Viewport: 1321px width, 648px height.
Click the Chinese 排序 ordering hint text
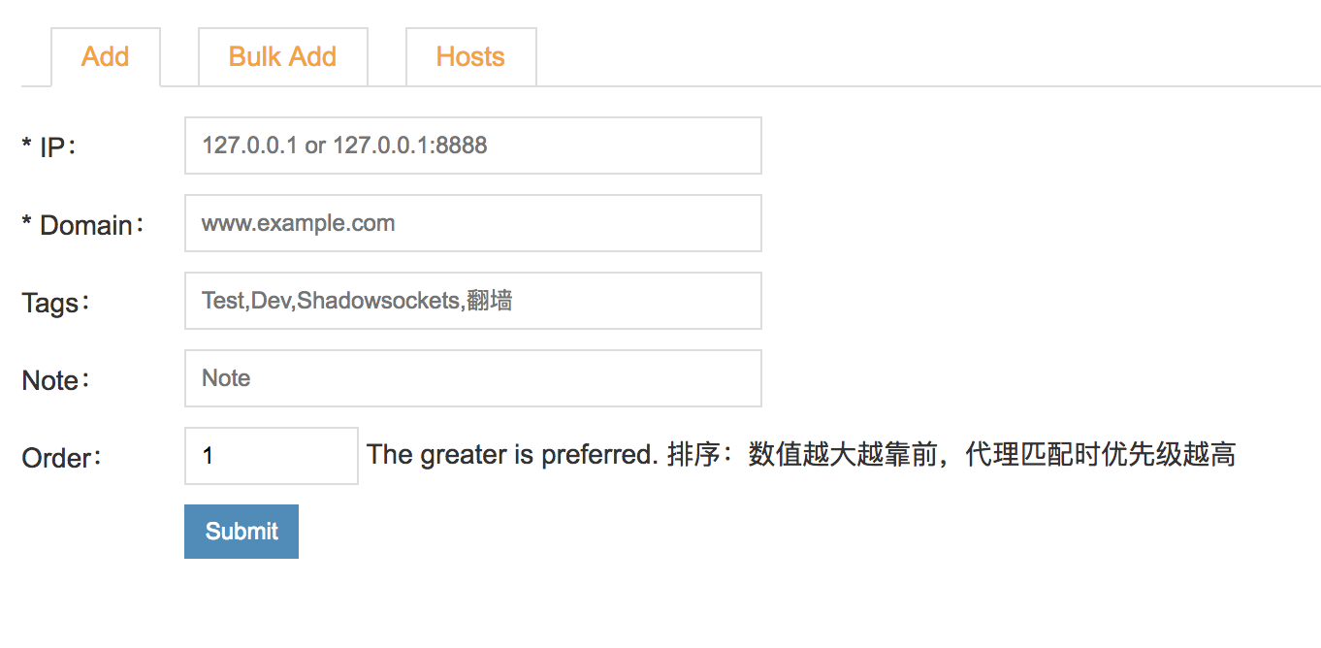tap(951, 455)
